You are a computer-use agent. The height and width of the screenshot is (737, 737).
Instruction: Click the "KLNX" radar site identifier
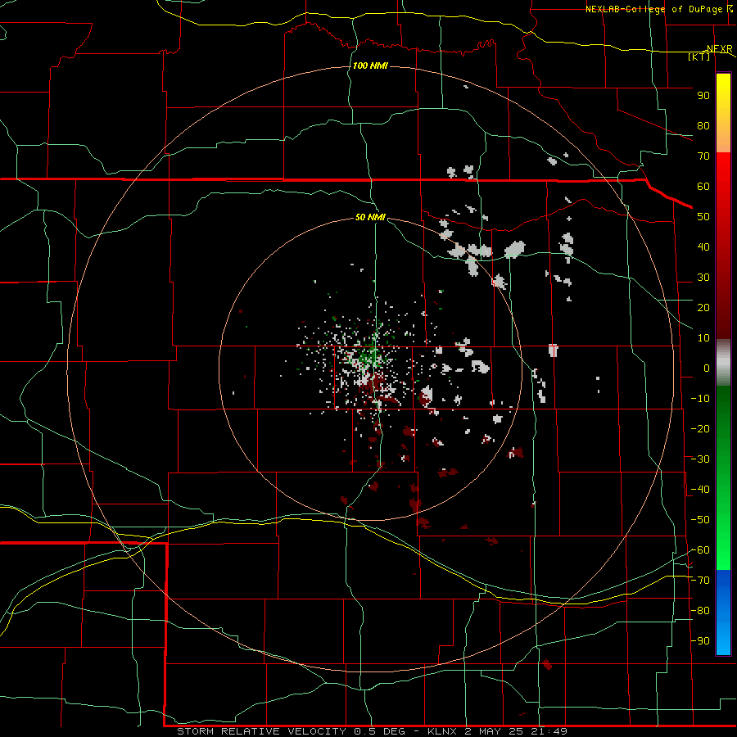442,731
